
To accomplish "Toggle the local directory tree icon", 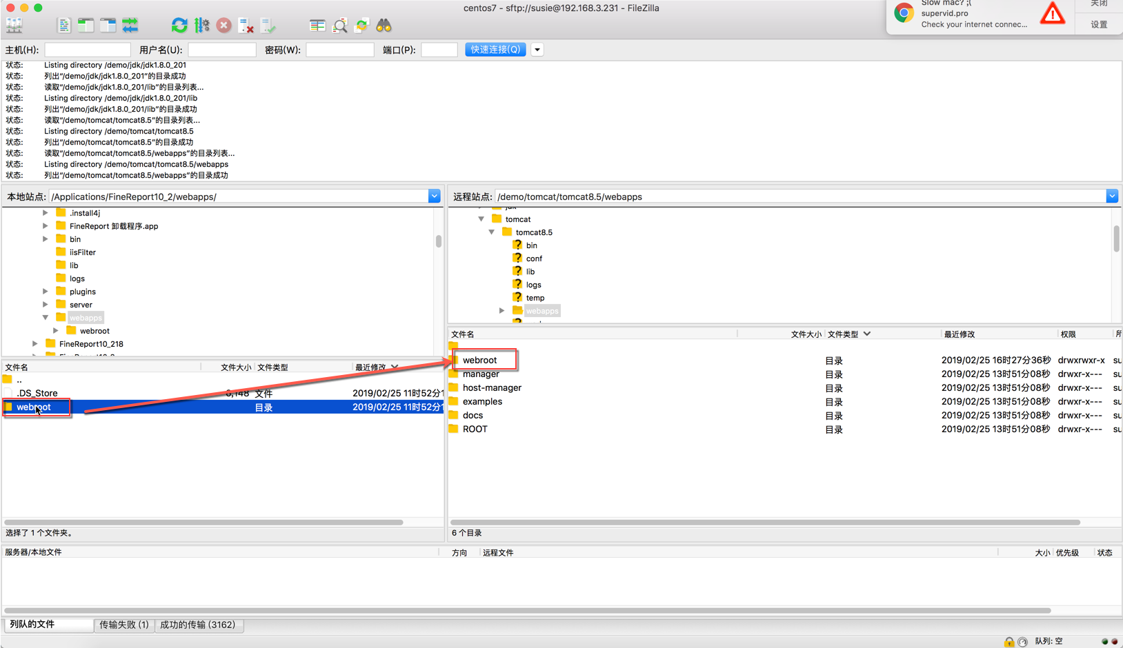I will [x=86, y=26].
